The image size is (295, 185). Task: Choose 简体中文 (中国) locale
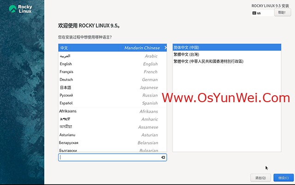click(227, 47)
